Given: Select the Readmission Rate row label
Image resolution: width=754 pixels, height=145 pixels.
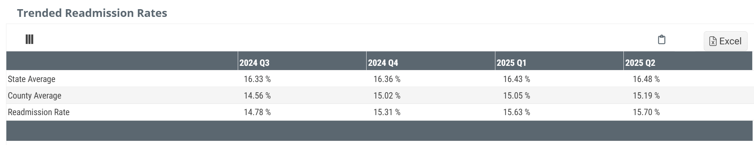Looking at the screenshot, I should coord(39,112).
